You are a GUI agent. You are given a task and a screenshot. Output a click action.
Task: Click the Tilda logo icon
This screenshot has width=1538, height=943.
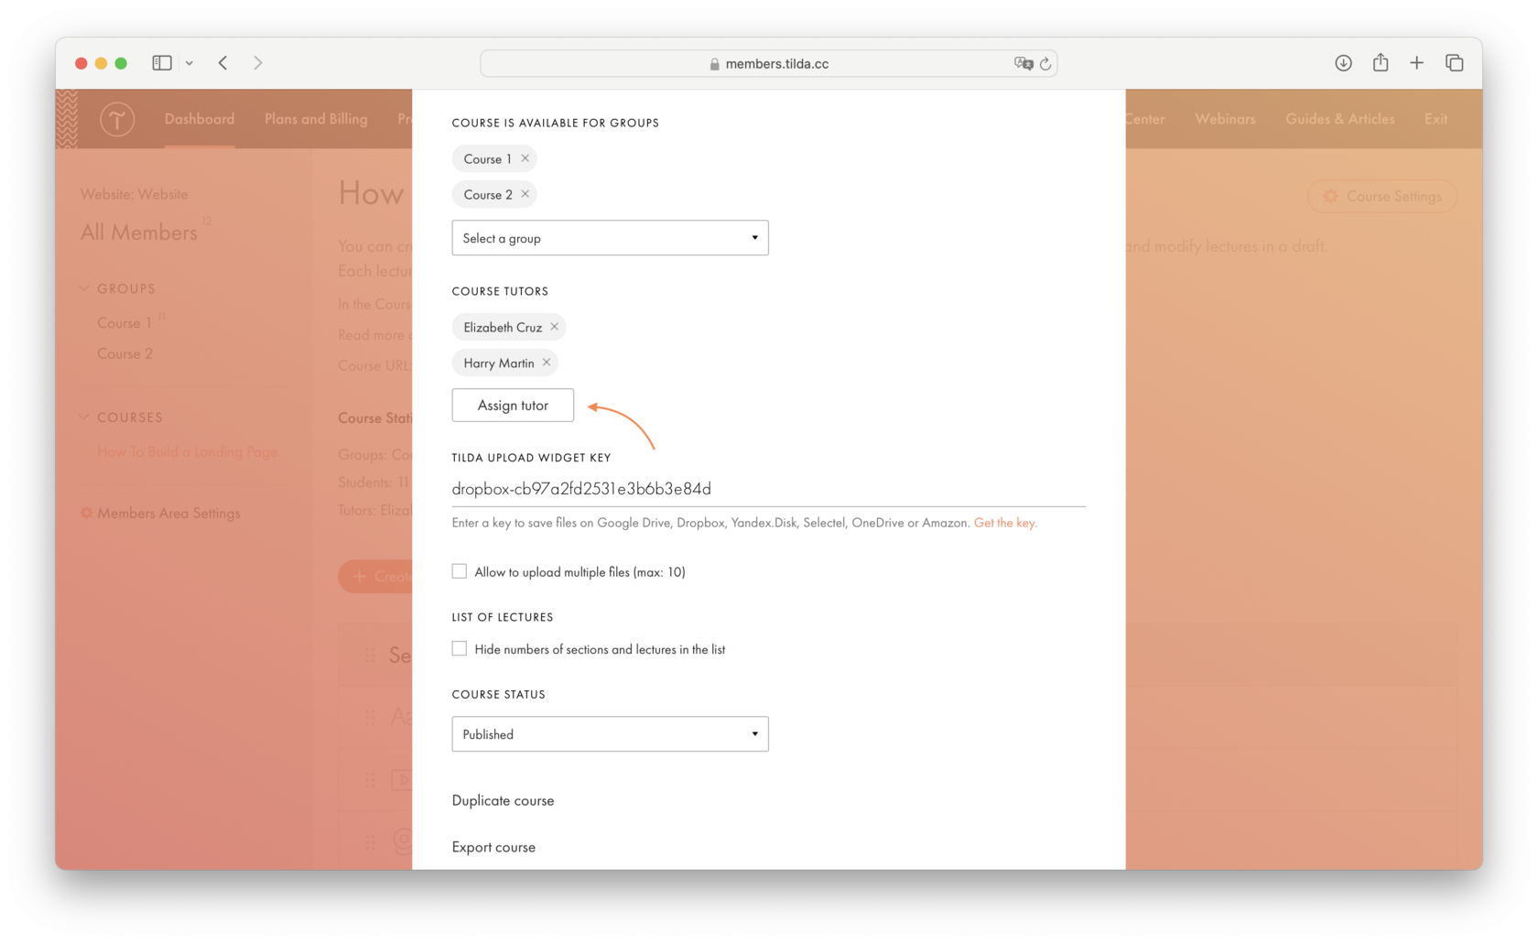click(117, 119)
